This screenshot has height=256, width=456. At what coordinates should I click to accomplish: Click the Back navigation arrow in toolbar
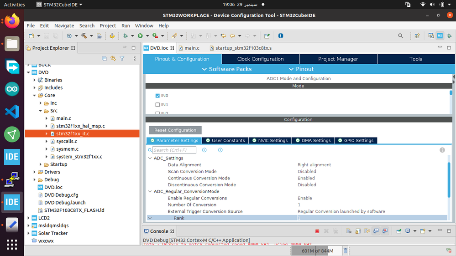click(232, 36)
